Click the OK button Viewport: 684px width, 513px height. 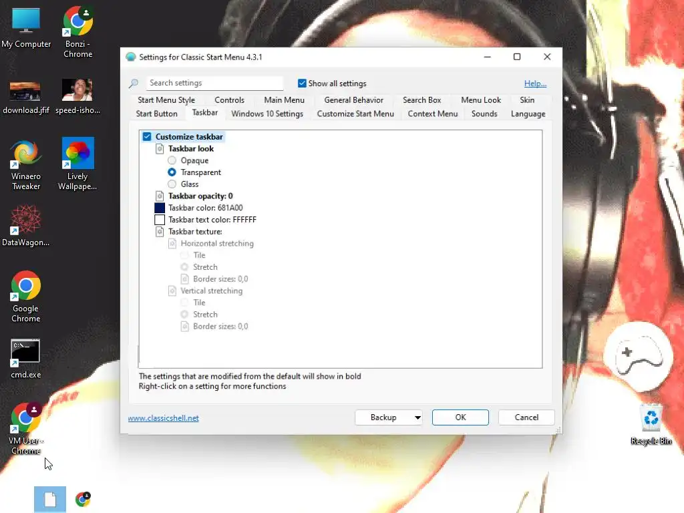coord(460,417)
